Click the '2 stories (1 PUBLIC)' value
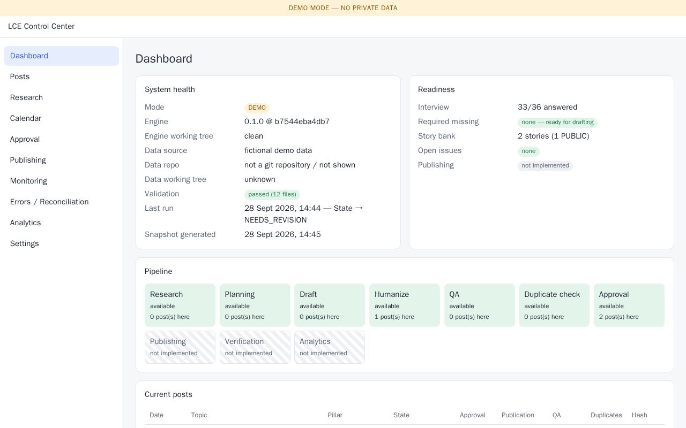 pyautogui.click(x=553, y=136)
